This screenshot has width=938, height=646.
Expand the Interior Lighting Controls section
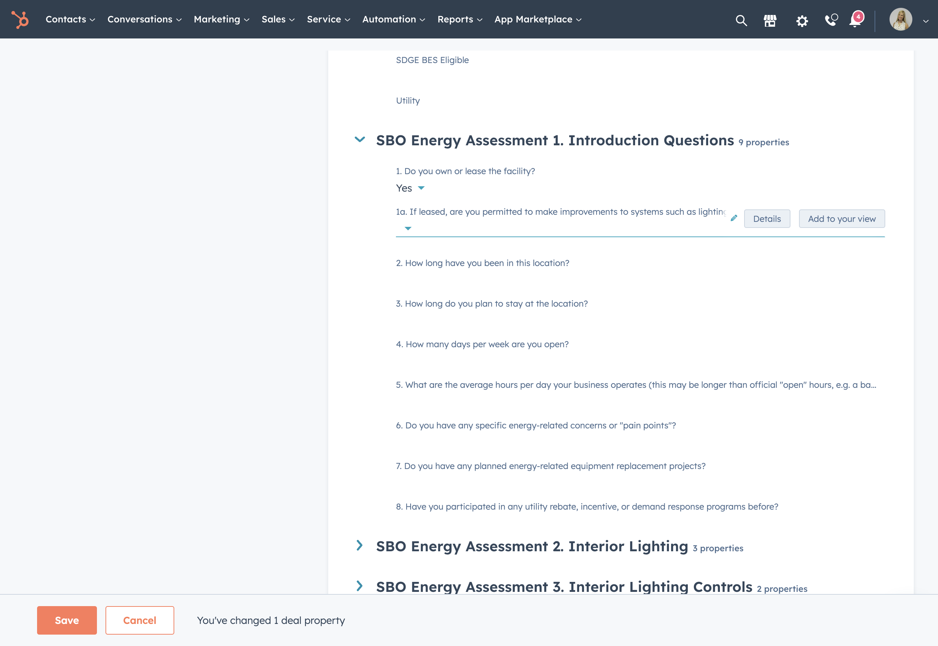(359, 586)
